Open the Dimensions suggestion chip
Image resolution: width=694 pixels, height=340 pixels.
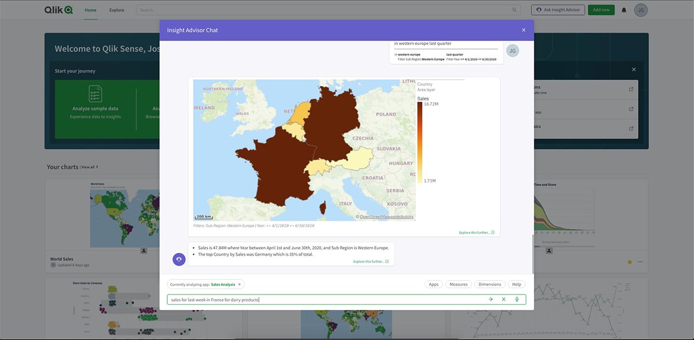490,284
